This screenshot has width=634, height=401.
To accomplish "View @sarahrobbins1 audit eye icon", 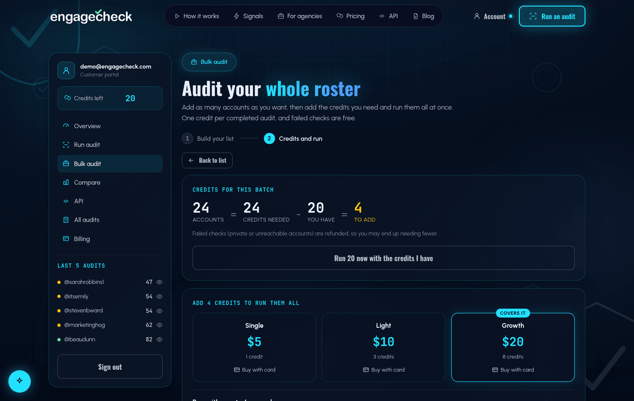I will coord(159,282).
